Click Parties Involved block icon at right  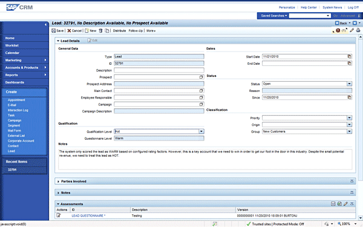352,181
